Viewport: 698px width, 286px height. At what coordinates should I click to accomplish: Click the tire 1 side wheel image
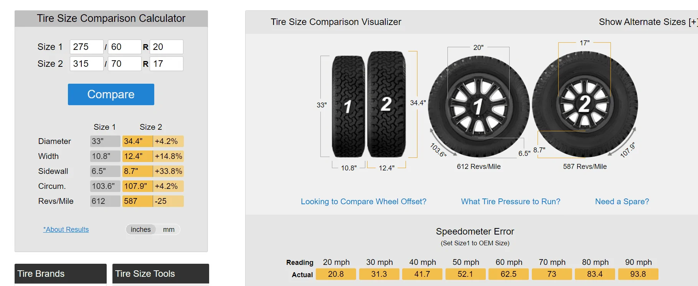tap(479, 106)
